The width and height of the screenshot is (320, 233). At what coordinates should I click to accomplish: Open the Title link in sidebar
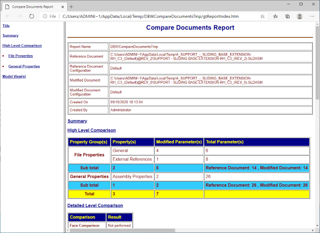(6, 26)
